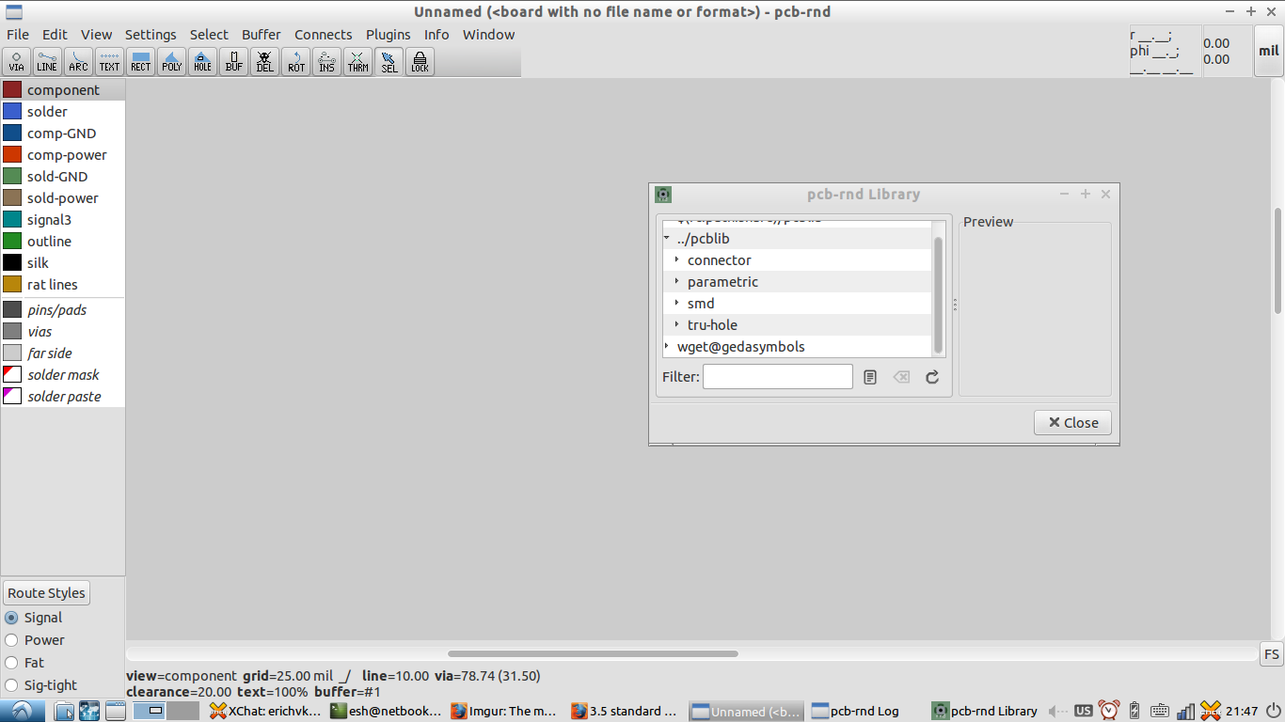The height and width of the screenshot is (722, 1285).
Task: Open the Plugins menu
Action: [x=389, y=35]
